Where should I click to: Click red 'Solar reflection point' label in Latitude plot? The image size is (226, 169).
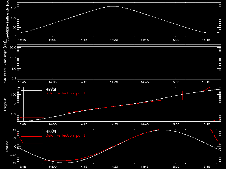(65, 135)
